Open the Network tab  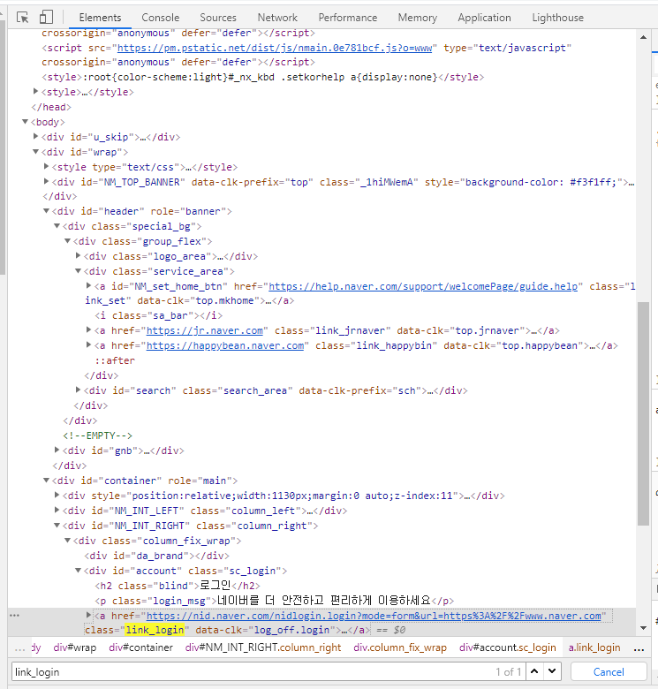pyautogui.click(x=277, y=18)
